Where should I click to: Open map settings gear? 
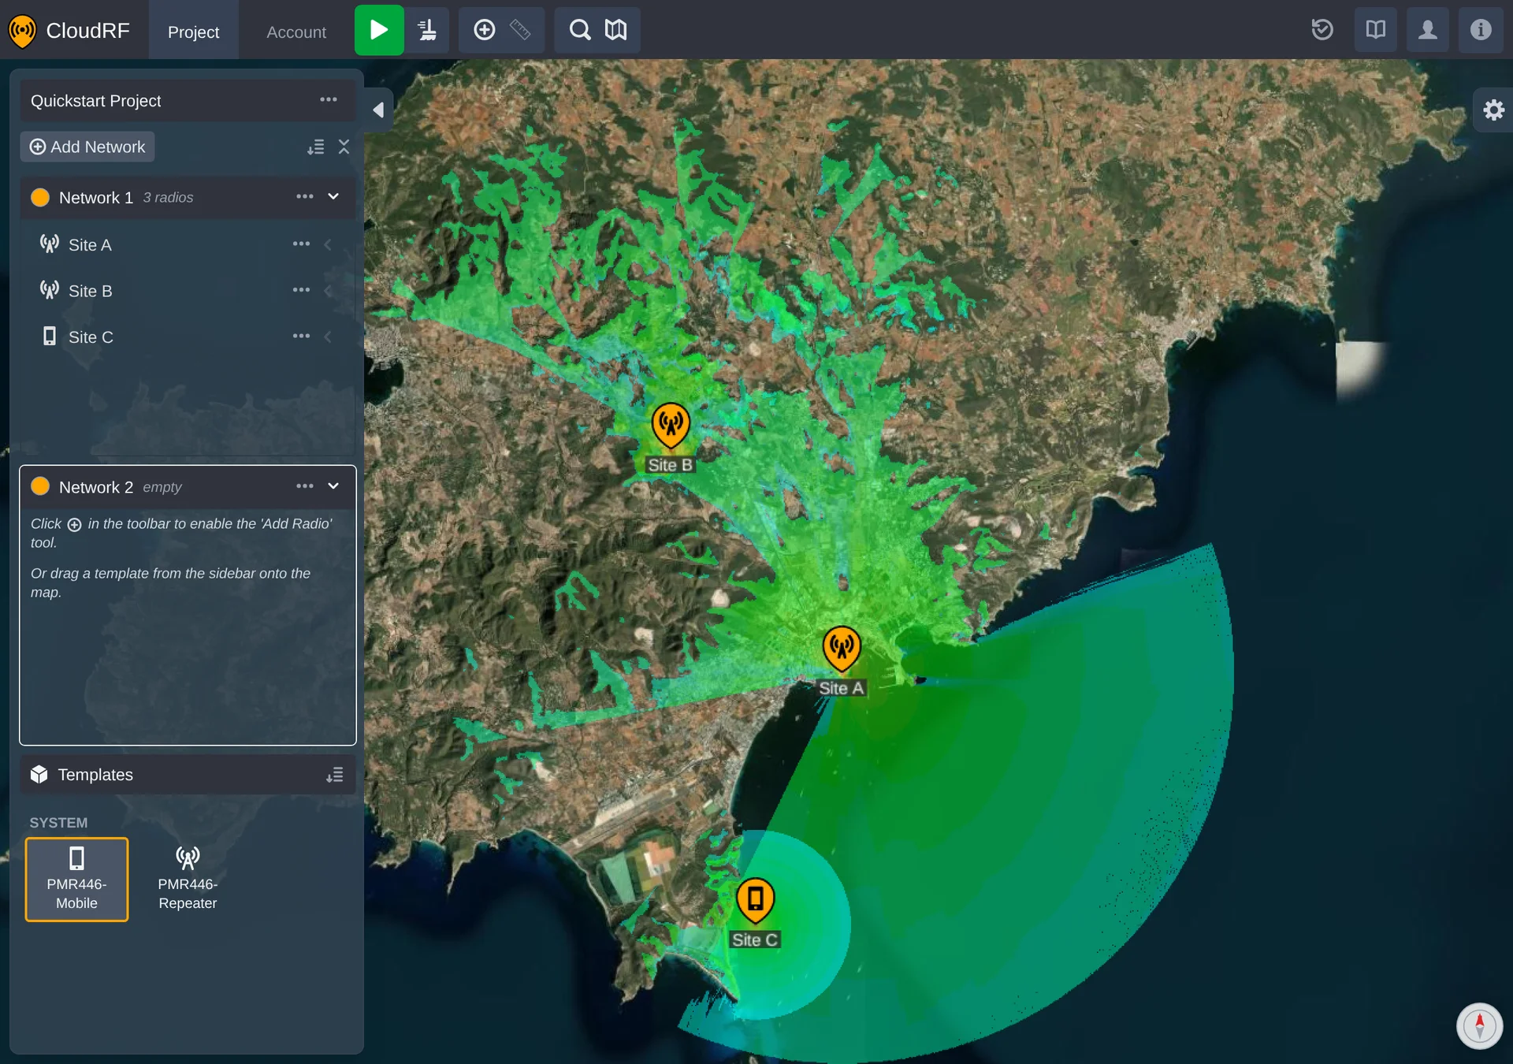[1493, 110]
